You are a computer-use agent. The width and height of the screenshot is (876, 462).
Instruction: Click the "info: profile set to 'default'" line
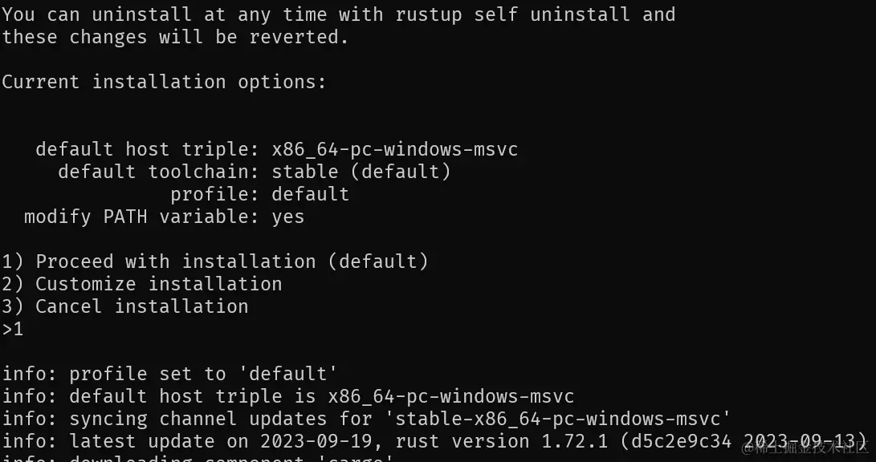pos(170,374)
